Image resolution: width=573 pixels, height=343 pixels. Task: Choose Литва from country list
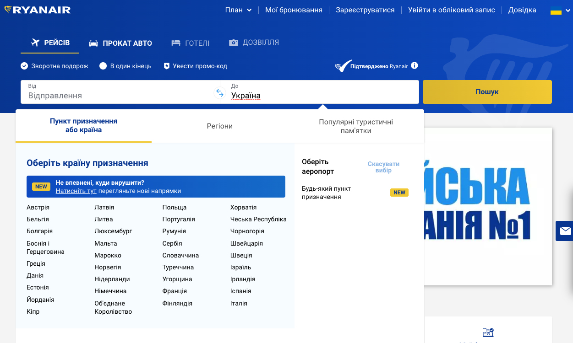tap(104, 219)
